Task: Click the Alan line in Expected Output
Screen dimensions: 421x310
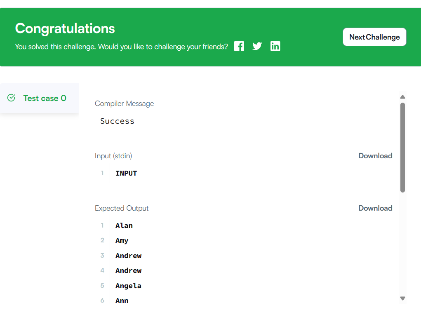Action: (124, 225)
